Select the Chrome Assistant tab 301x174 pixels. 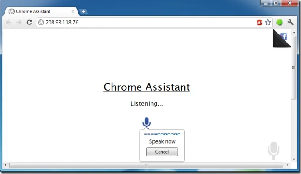tap(41, 11)
